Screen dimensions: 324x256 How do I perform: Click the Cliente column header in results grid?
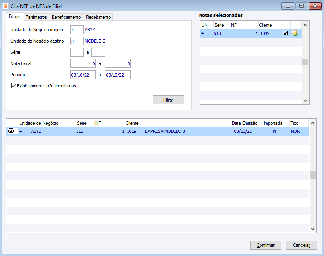click(x=178, y=123)
